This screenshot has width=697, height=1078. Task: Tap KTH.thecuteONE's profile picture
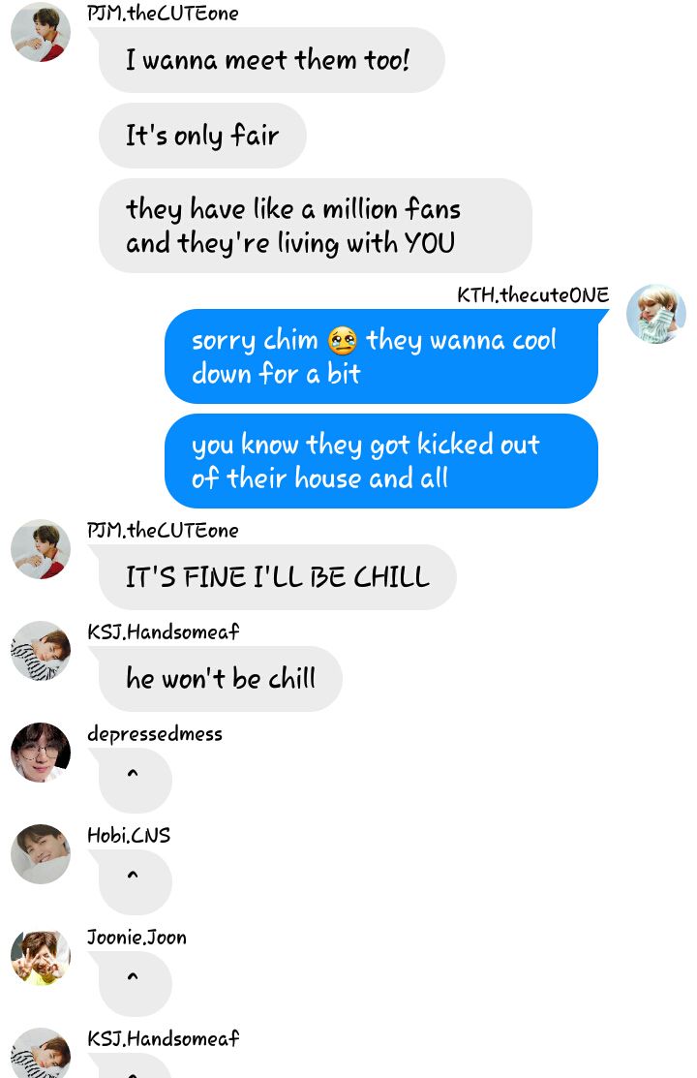pos(655,314)
